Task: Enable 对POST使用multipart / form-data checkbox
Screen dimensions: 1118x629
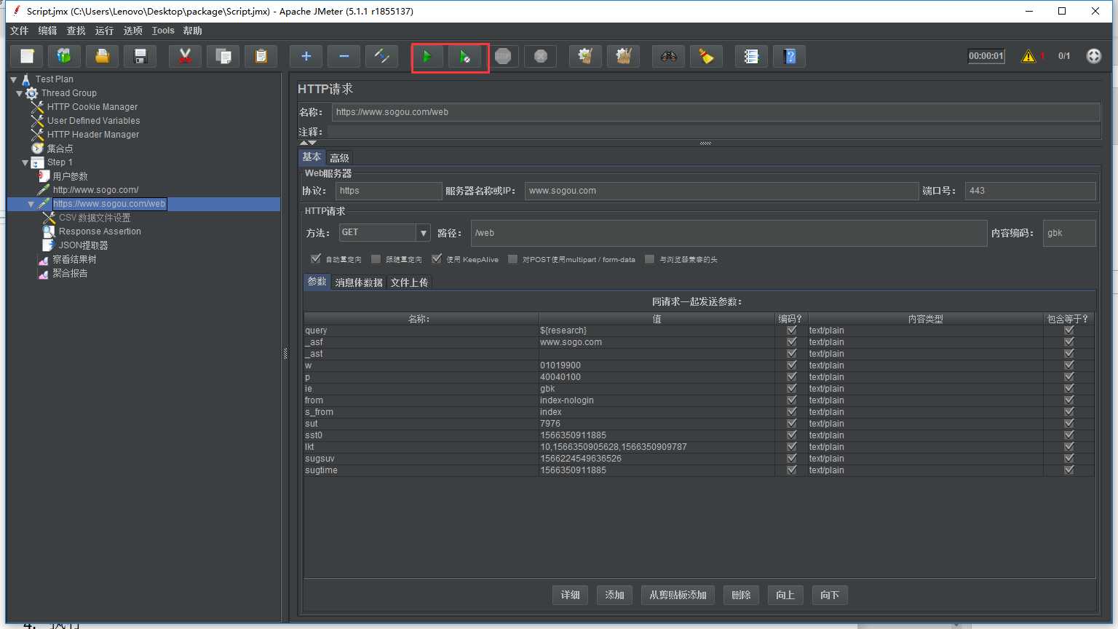Action: coord(513,258)
